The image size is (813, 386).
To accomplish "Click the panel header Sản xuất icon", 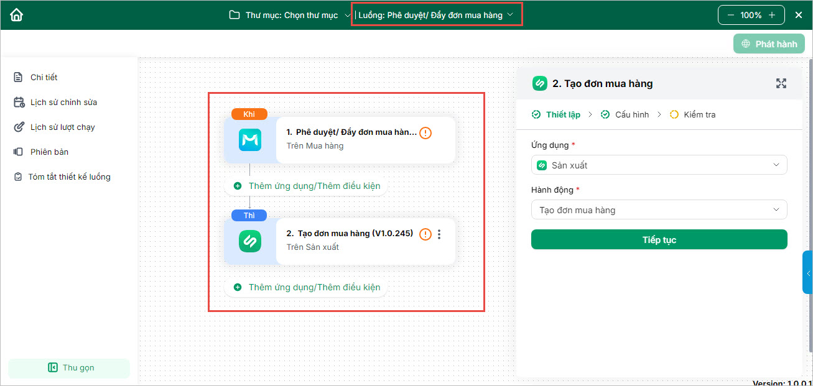I will pyautogui.click(x=540, y=83).
